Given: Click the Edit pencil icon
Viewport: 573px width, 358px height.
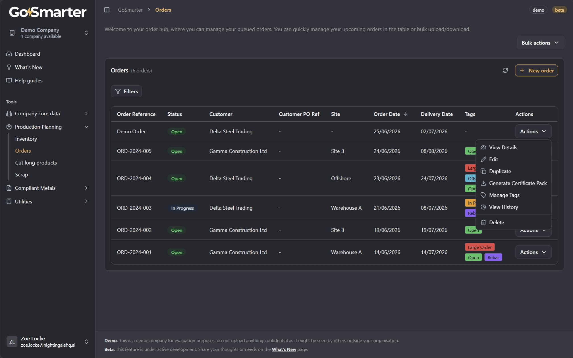Looking at the screenshot, I should [483, 159].
